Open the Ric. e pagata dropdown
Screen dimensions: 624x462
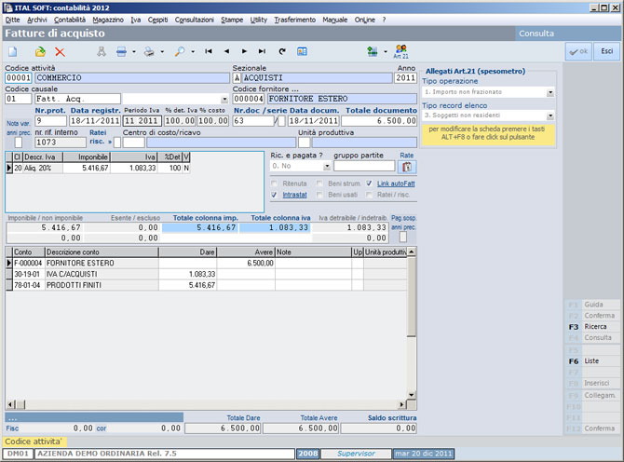(327, 167)
